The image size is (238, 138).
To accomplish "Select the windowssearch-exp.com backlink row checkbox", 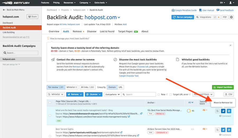I will click(x=50, y=115).
